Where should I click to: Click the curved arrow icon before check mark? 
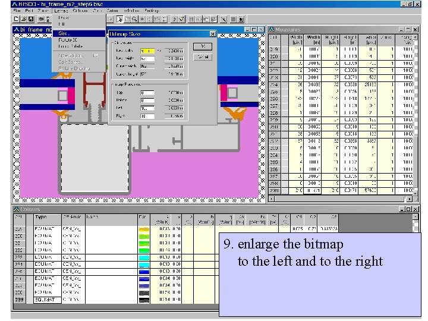pyautogui.click(x=174, y=19)
